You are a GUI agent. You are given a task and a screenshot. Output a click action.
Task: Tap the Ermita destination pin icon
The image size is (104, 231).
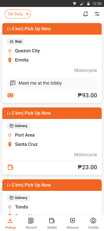pyautogui.click(x=10, y=60)
